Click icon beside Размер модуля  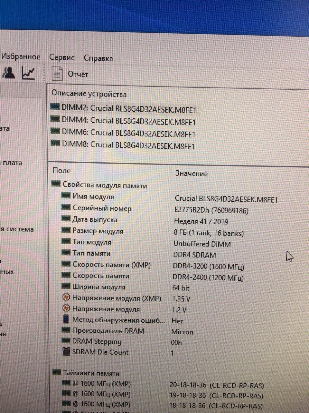point(66,230)
